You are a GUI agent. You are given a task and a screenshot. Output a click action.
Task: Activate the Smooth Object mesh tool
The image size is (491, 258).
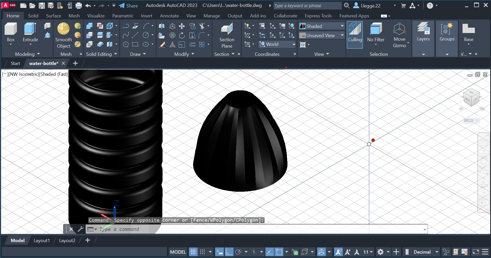pyautogui.click(x=63, y=35)
